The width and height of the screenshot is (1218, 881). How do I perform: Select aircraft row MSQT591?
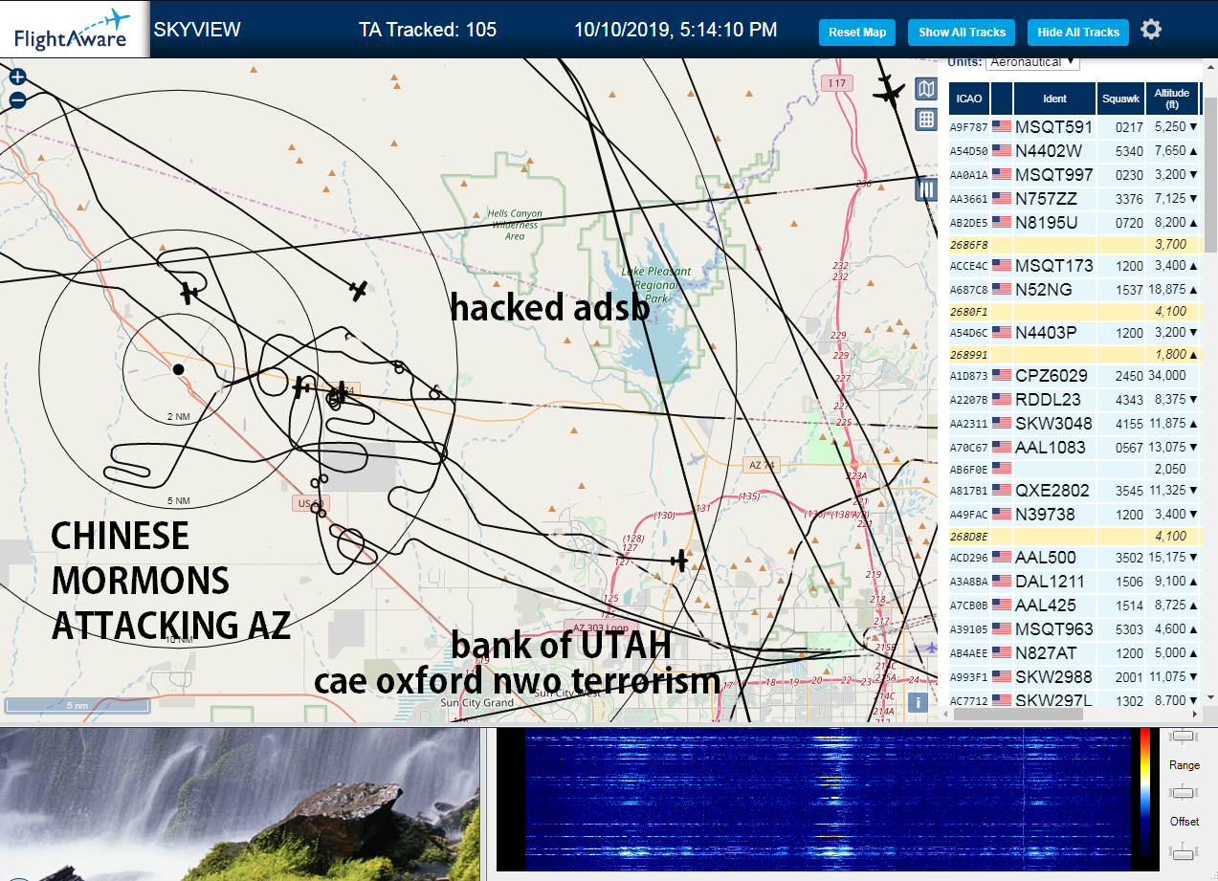pos(1074,126)
